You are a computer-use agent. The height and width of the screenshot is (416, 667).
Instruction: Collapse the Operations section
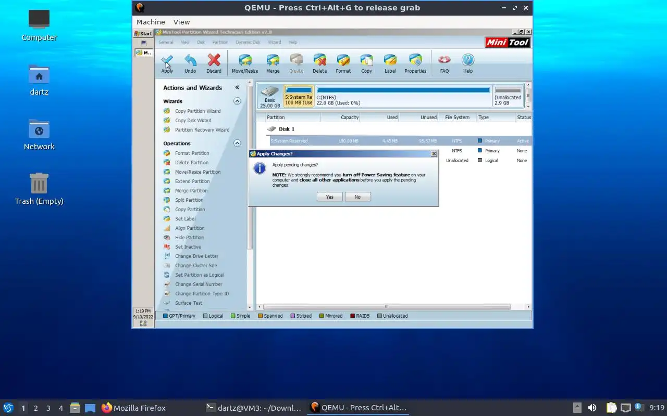tap(237, 144)
